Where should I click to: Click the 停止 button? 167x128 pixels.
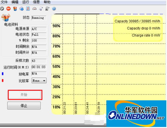[x=24, y=106]
